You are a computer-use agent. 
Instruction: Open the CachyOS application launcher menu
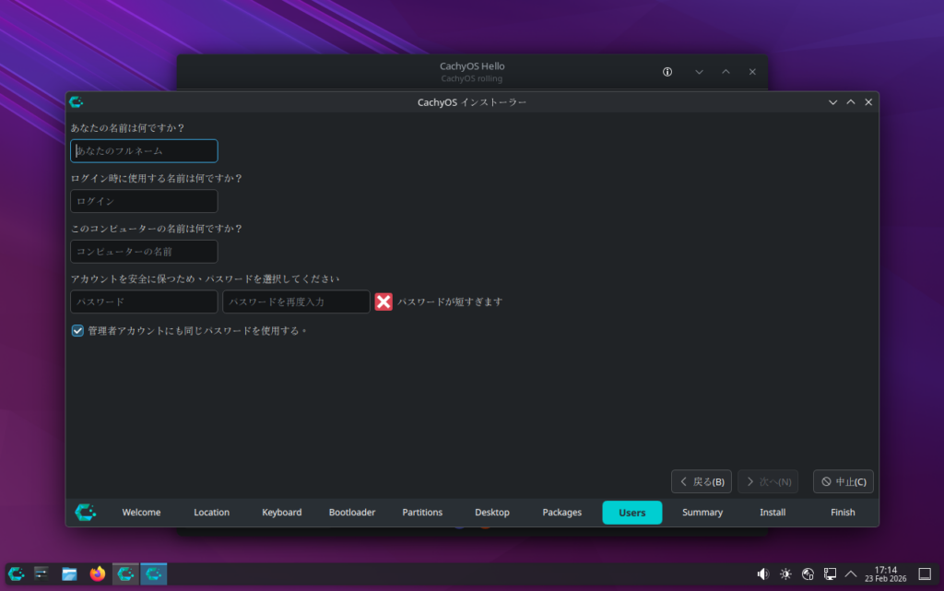17,573
